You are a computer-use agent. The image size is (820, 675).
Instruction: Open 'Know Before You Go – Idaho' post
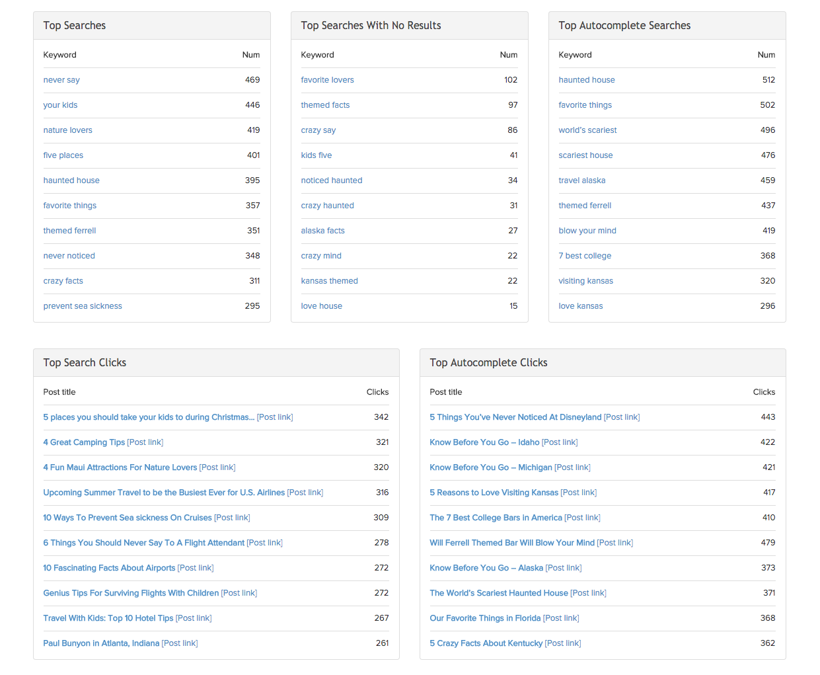tap(484, 442)
